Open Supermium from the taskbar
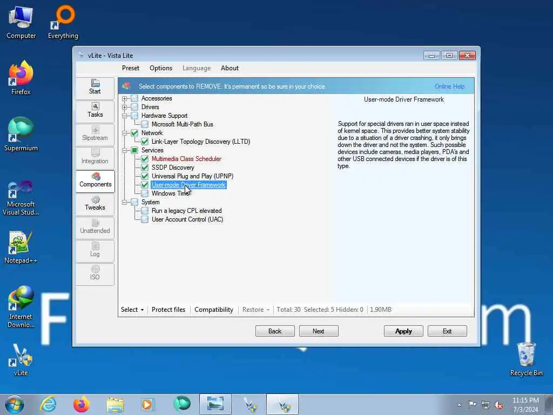Viewport: 553px width, 415px height. [181, 404]
